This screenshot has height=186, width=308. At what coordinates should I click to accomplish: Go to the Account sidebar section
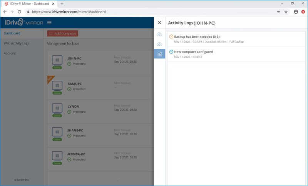point(10,53)
